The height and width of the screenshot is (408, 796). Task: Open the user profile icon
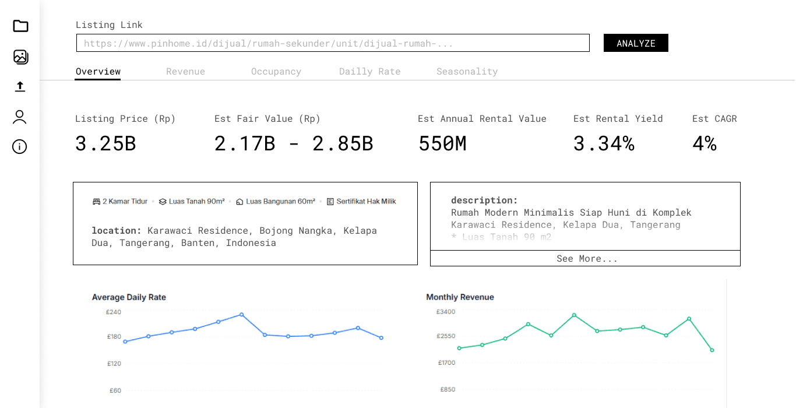(20, 117)
